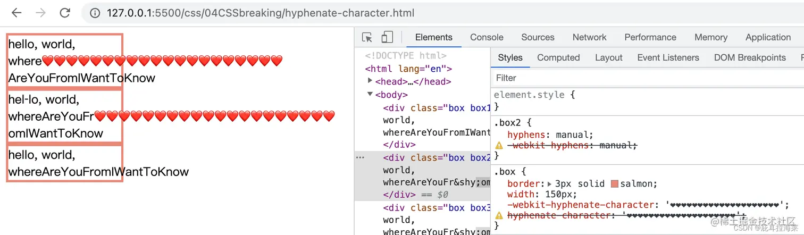Select the Styles sidebar tab
The image size is (804, 235).
pos(510,57)
